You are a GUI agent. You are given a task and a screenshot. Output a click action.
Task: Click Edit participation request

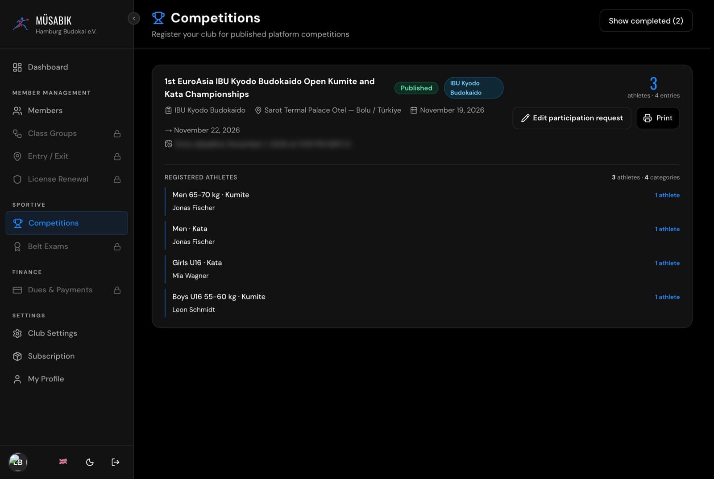tap(572, 118)
